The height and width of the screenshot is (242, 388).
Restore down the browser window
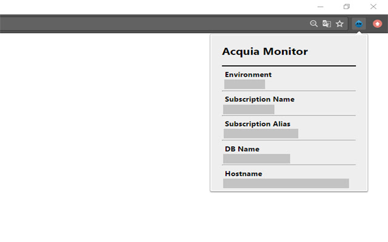click(347, 7)
